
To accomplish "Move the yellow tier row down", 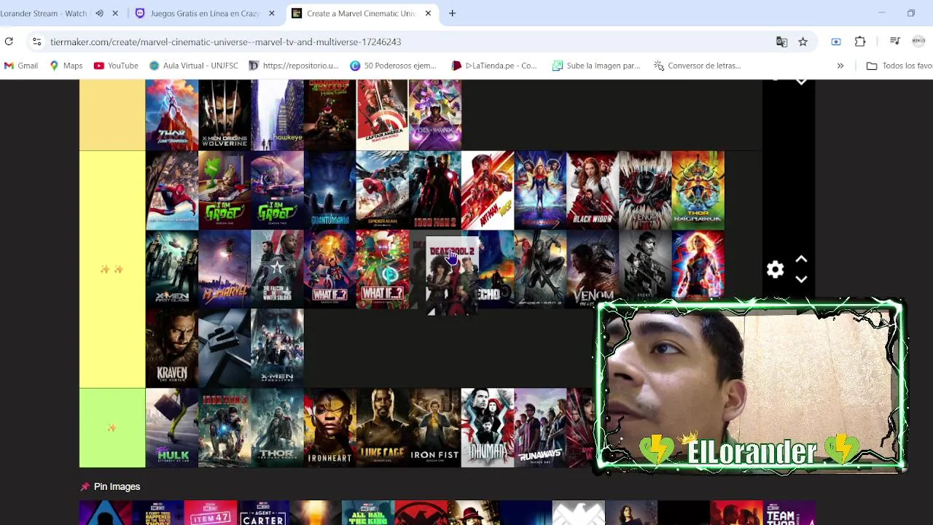I will [801, 279].
